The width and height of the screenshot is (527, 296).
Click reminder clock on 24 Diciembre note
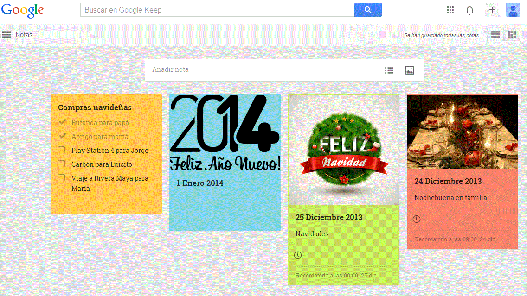pos(417,219)
